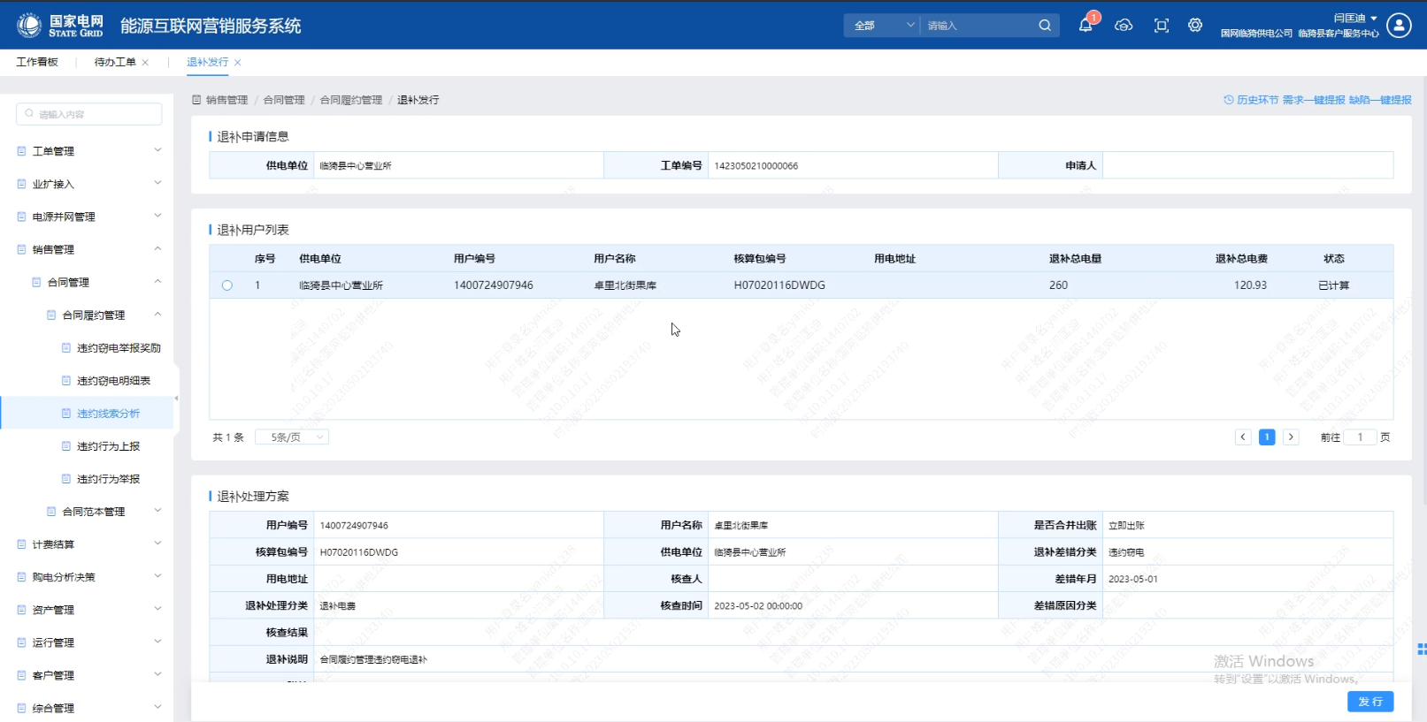Viewport: 1427px width, 722px height.
Task: Open 违约行为上报 in the sidebar
Action: pos(108,446)
